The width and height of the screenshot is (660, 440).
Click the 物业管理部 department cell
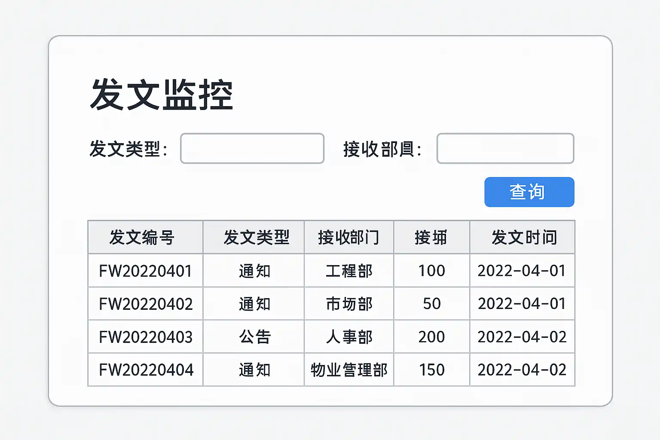coord(348,370)
